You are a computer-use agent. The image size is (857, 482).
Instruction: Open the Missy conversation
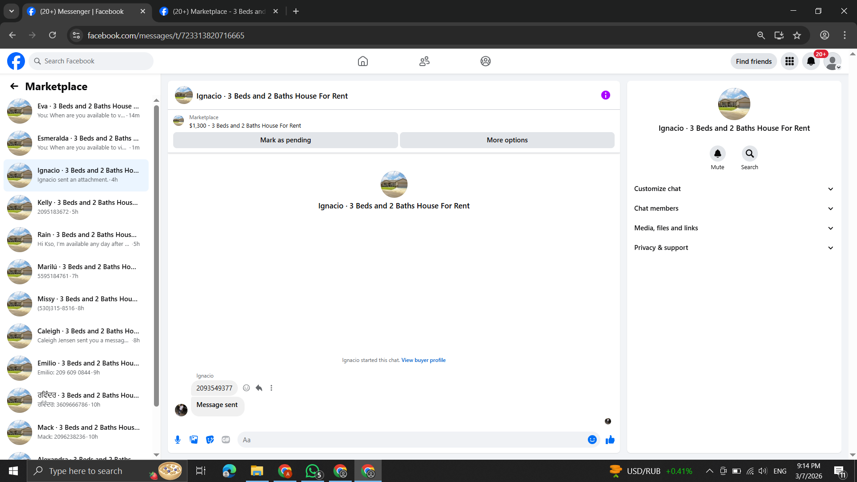[76, 304]
